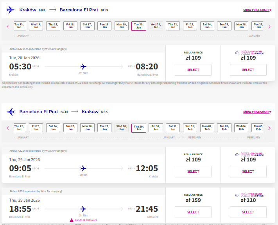Select return date Wed 04, Feb
Screen dimensions: 278x225
241,128
